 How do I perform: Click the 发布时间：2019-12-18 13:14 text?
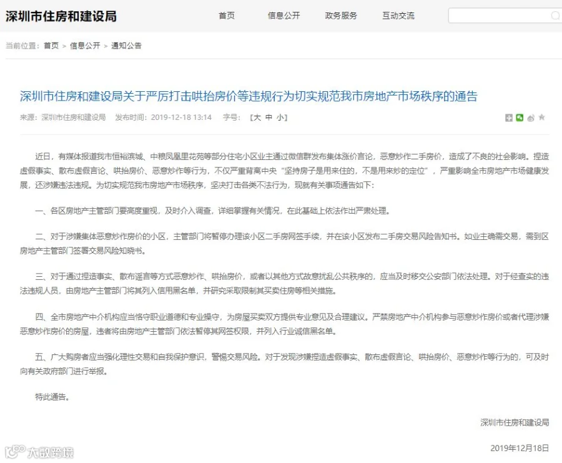[x=164, y=117]
